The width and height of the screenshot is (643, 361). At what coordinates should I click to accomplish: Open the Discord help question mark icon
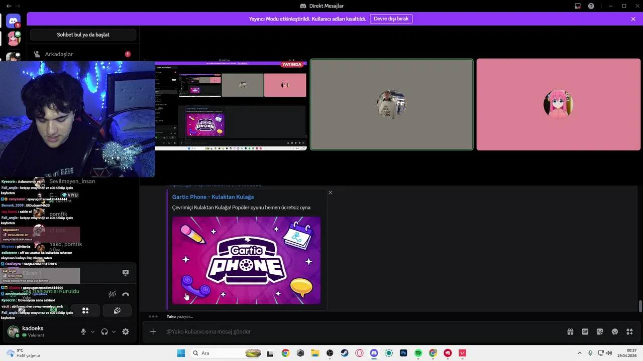click(591, 6)
